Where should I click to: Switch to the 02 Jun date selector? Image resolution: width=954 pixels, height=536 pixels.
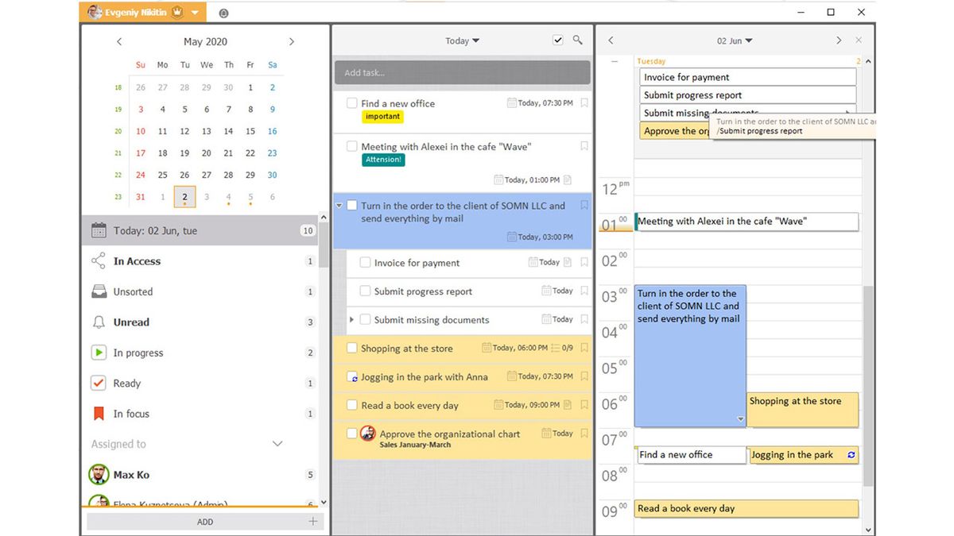(x=732, y=40)
